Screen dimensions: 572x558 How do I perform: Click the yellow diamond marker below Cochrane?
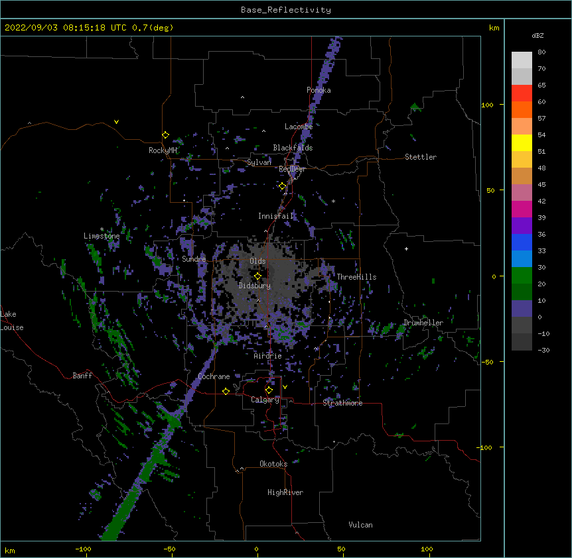pyautogui.click(x=226, y=391)
